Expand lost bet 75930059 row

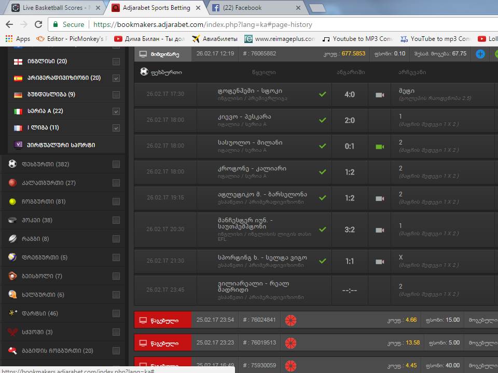point(316,365)
